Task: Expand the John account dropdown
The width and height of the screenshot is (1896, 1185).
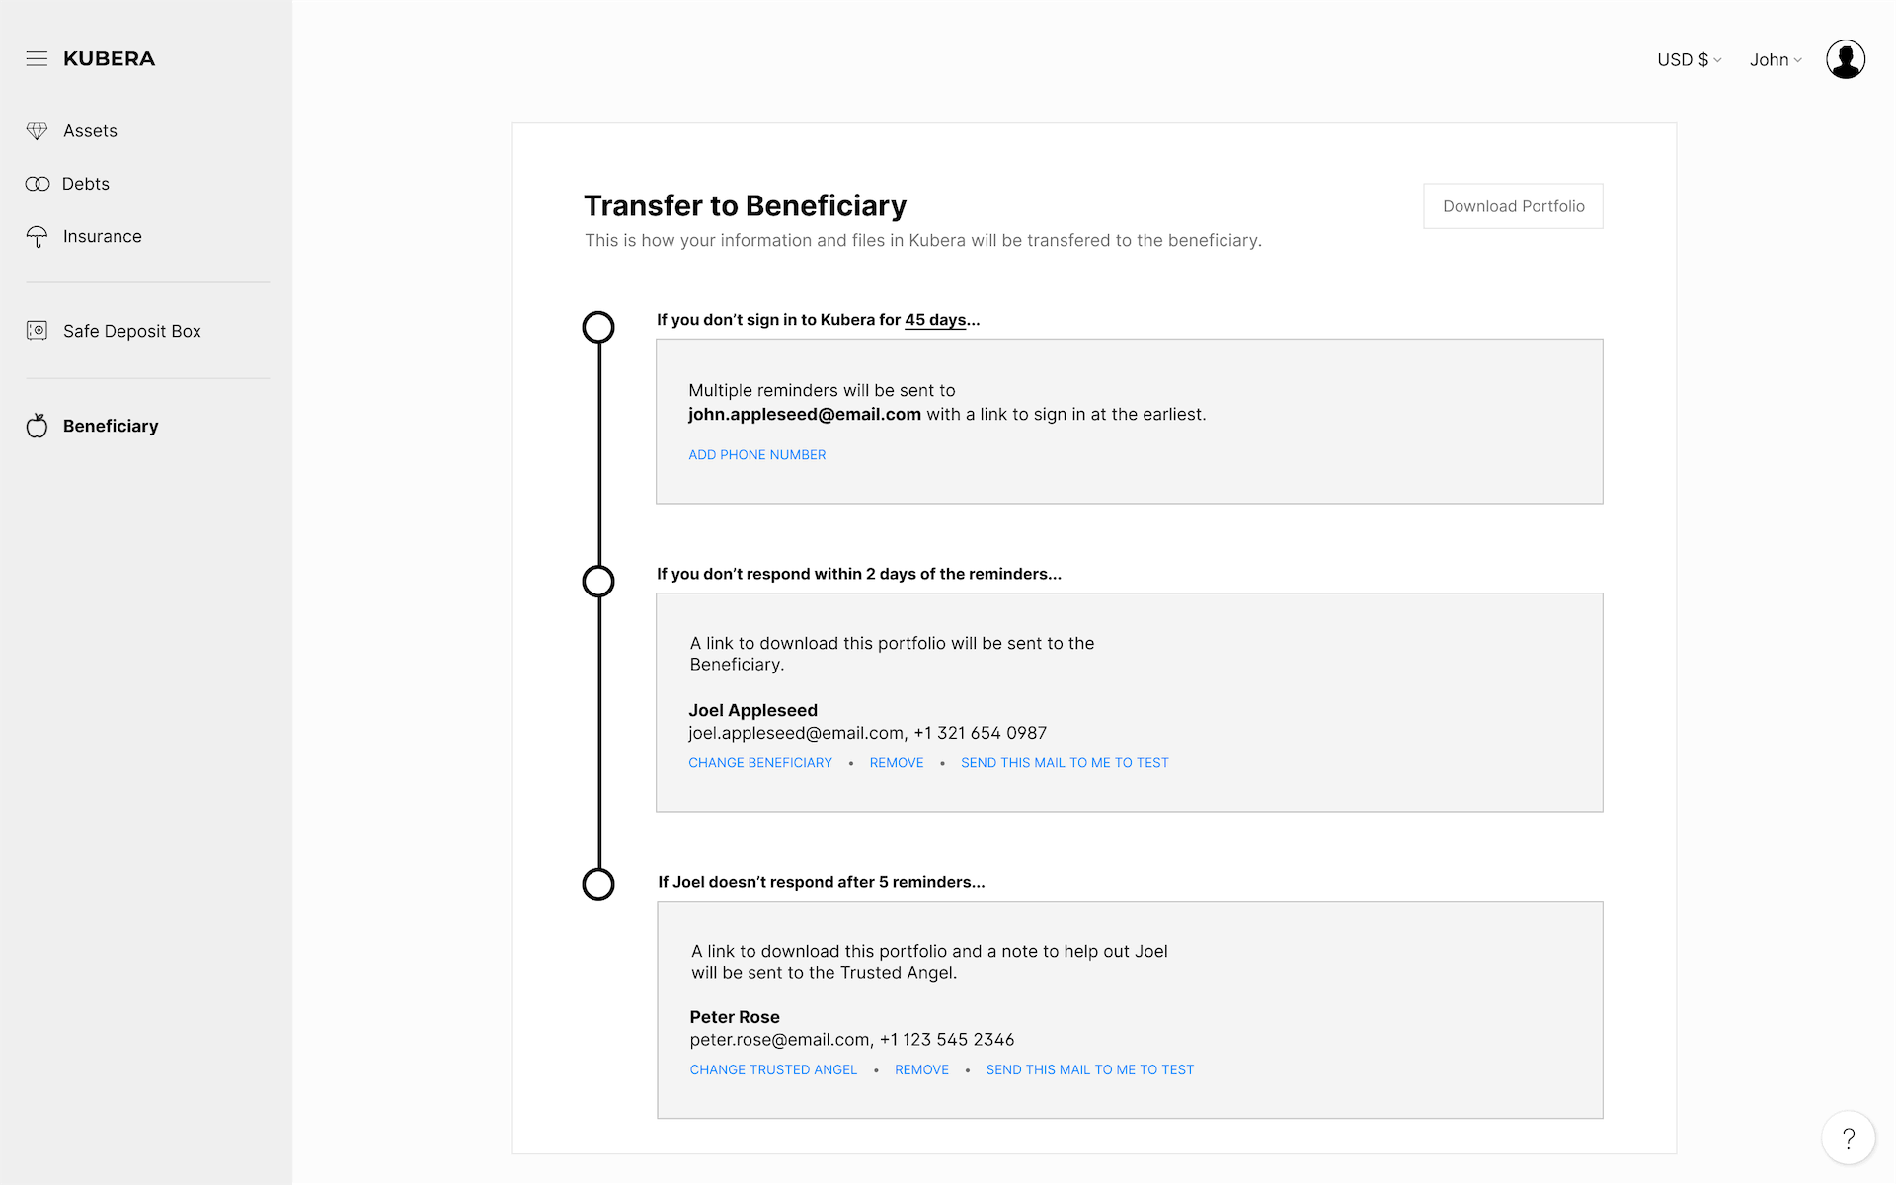Action: pos(1776,60)
